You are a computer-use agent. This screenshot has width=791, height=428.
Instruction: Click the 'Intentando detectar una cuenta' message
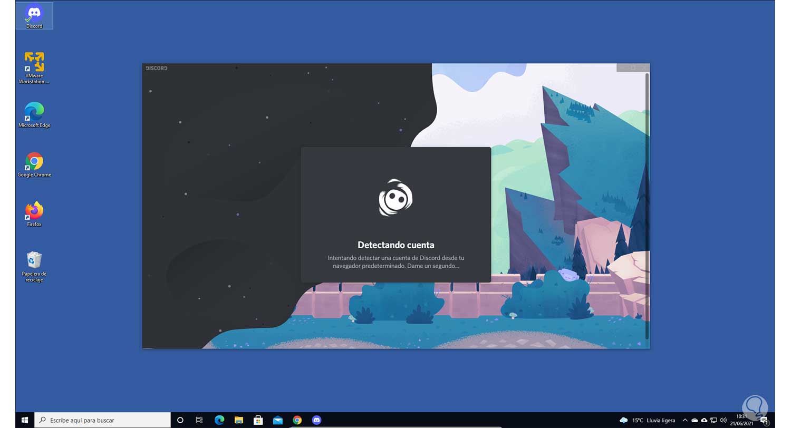click(x=396, y=262)
